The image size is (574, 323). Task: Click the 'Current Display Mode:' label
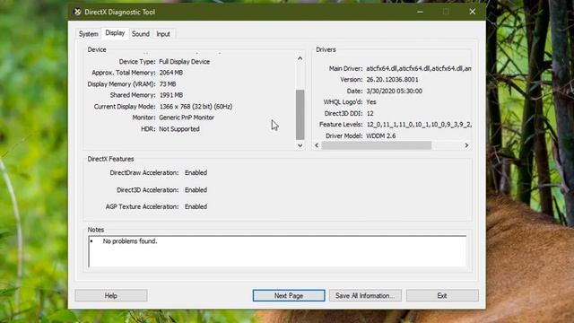point(125,107)
